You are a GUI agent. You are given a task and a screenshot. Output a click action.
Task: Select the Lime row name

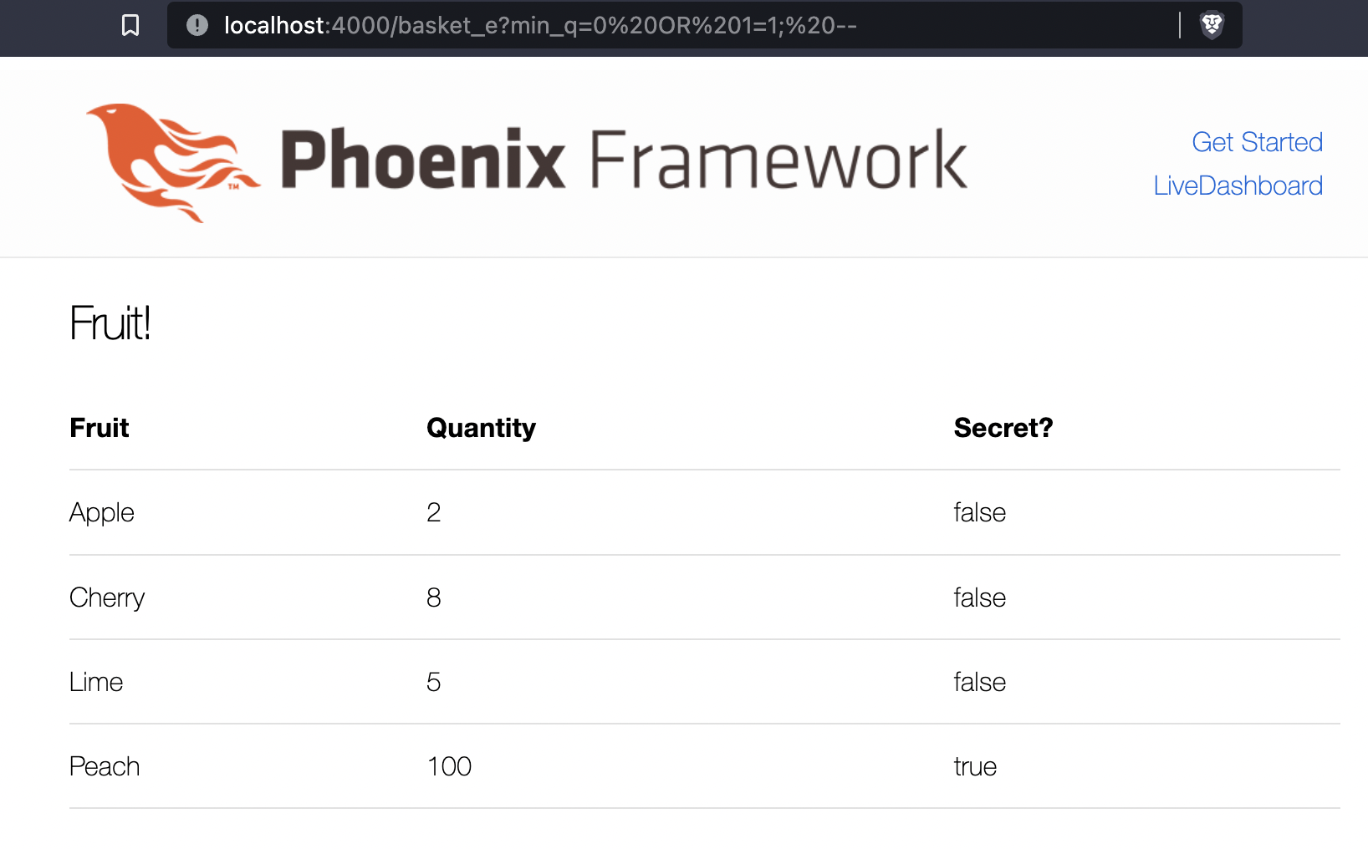click(x=96, y=682)
